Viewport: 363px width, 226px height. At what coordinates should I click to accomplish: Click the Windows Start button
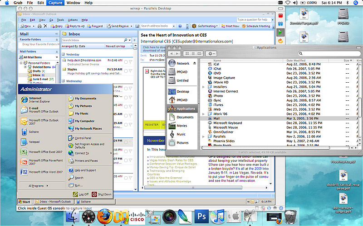24,202
